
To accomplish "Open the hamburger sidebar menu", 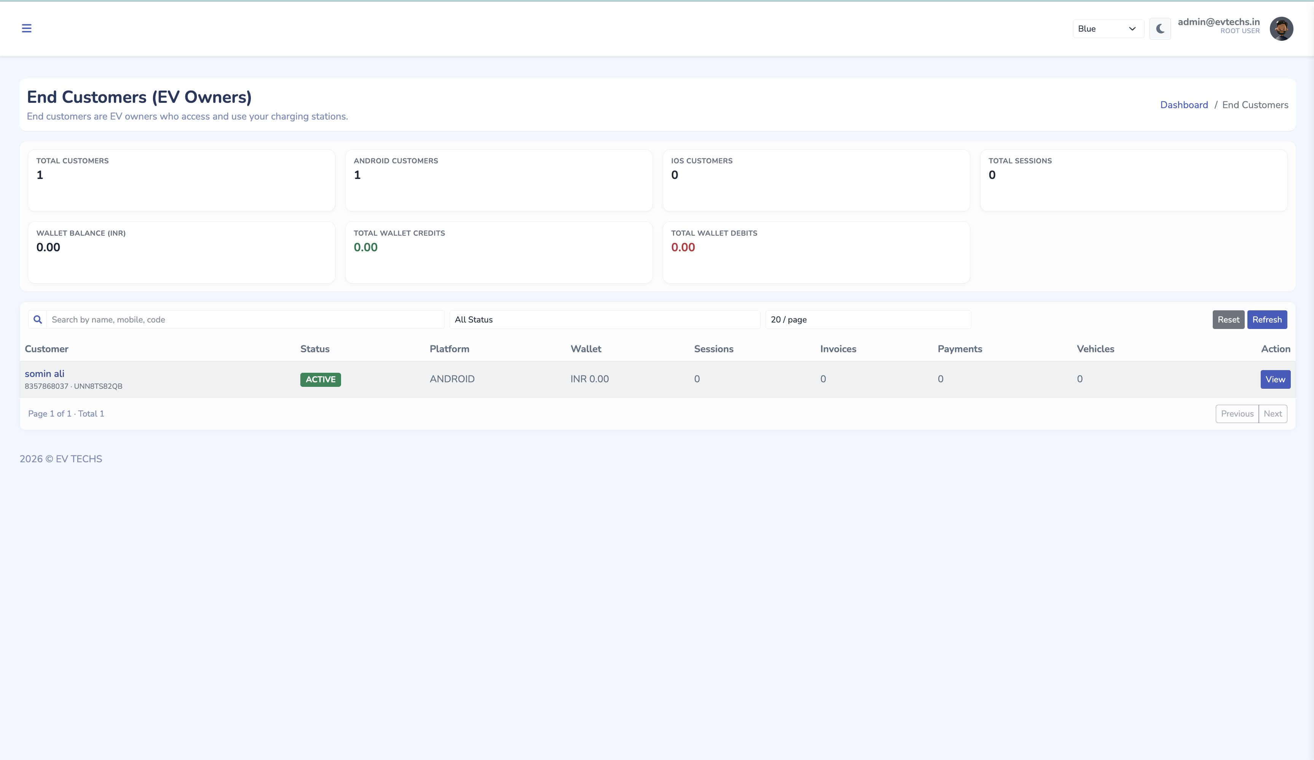I will click(x=27, y=28).
